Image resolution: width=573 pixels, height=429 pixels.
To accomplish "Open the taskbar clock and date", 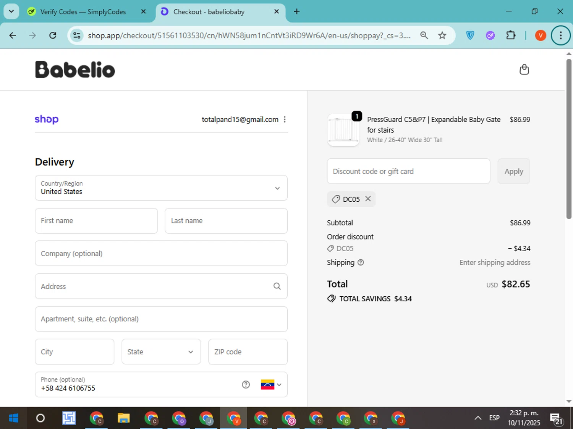I will [x=524, y=418].
